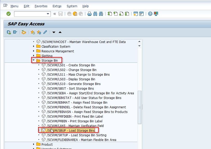Image resolution: width=211 pixels, height=149 pixels.
Task: Expand the Slotting folder
Action: coord(34,56)
